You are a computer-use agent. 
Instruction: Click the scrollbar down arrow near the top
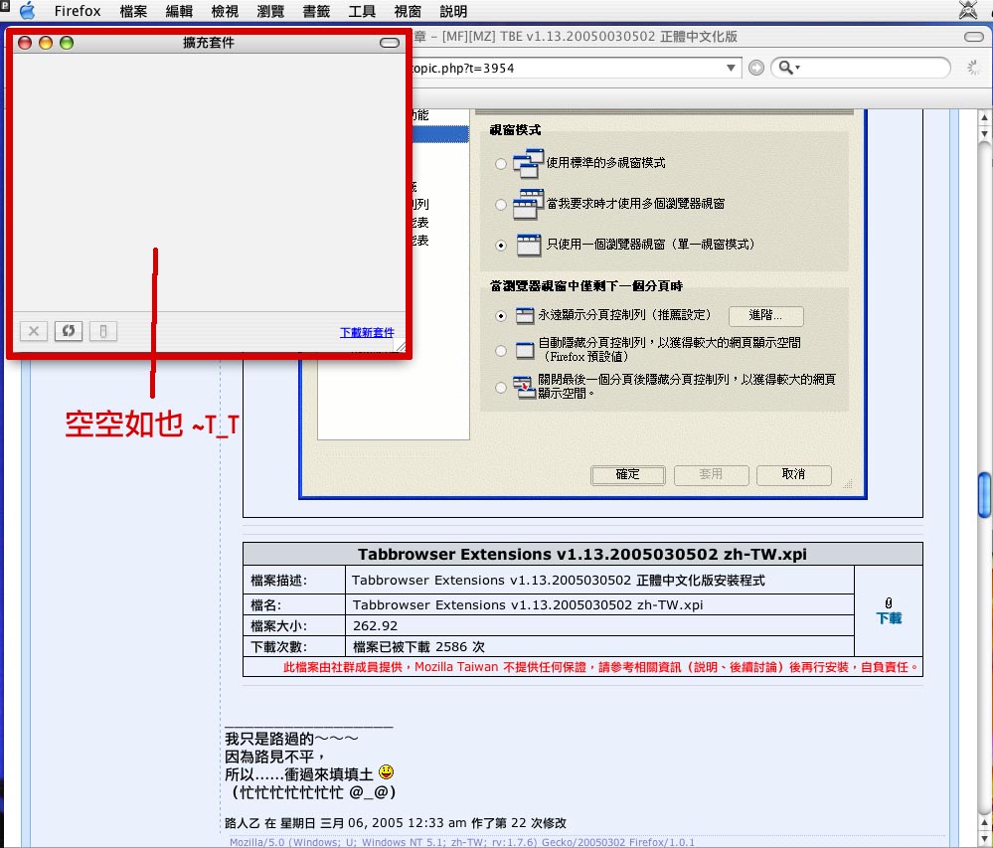(x=984, y=133)
